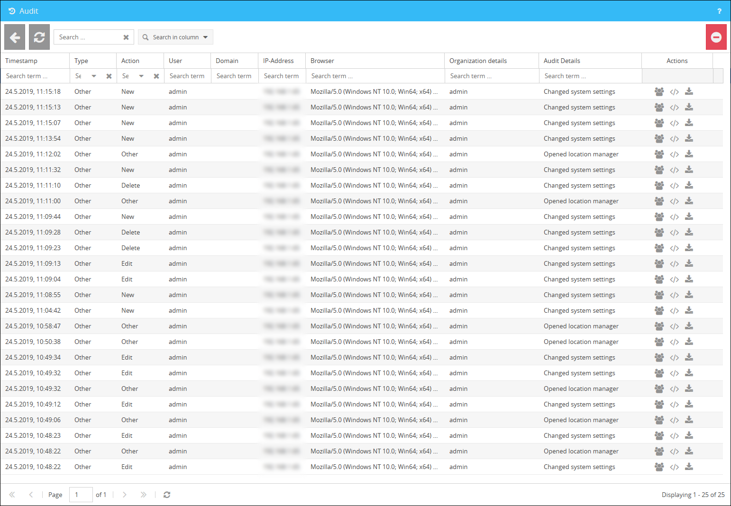Click users icon in 11:12:02 row
731x506 pixels.
tap(659, 154)
